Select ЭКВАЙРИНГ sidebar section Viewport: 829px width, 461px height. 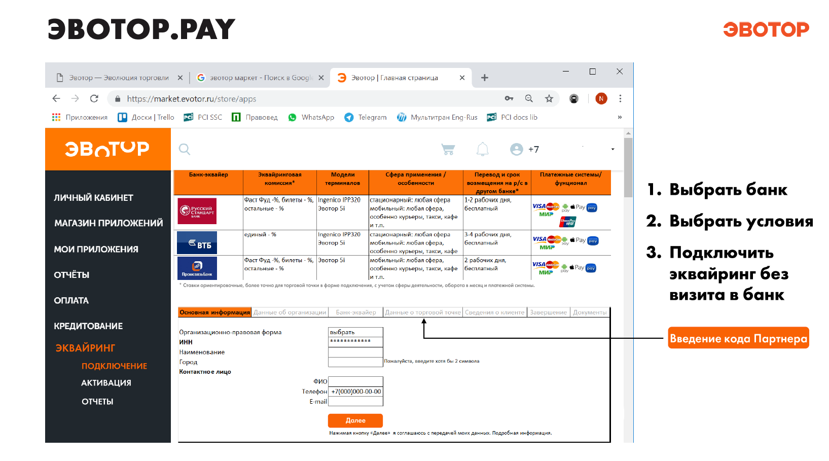(x=85, y=348)
